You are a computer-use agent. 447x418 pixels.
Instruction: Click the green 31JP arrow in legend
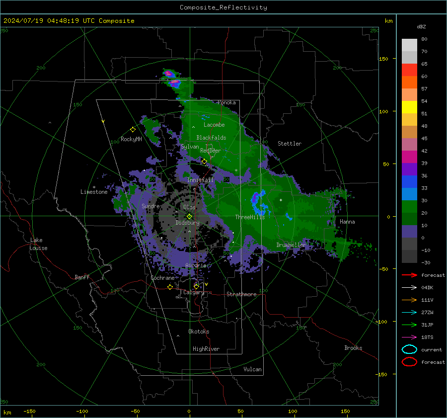(409, 325)
